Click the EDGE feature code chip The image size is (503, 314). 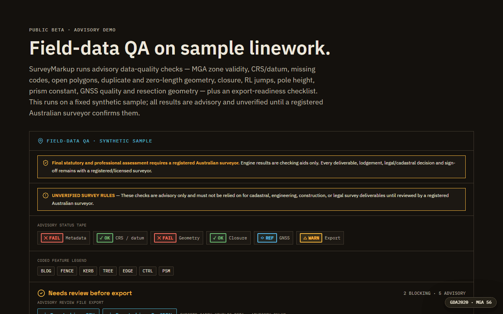click(x=128, y=271)
